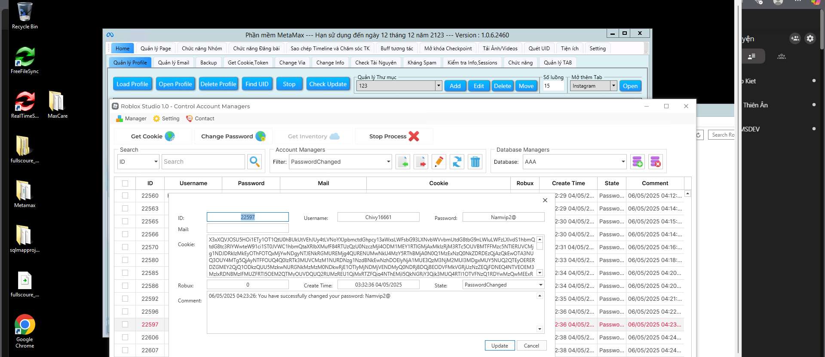Image resolution: width=825 pixels, height=357 pixels.
Task: Switch to Get Cookie,Token tab
Action: click(x=248, y=63)
